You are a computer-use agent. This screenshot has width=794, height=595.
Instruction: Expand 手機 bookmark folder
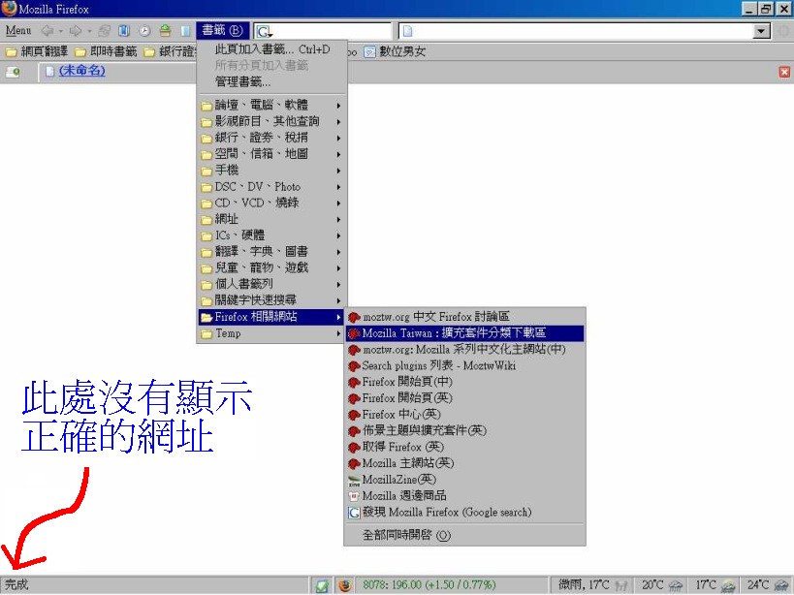271,171
